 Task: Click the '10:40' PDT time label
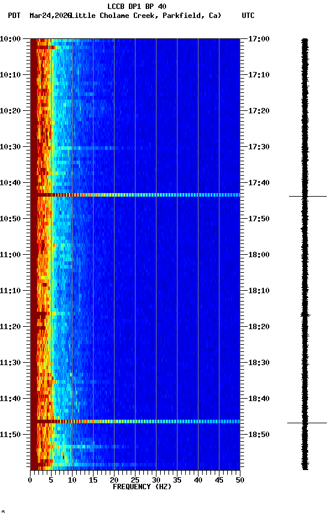click(x=10, y=183)
